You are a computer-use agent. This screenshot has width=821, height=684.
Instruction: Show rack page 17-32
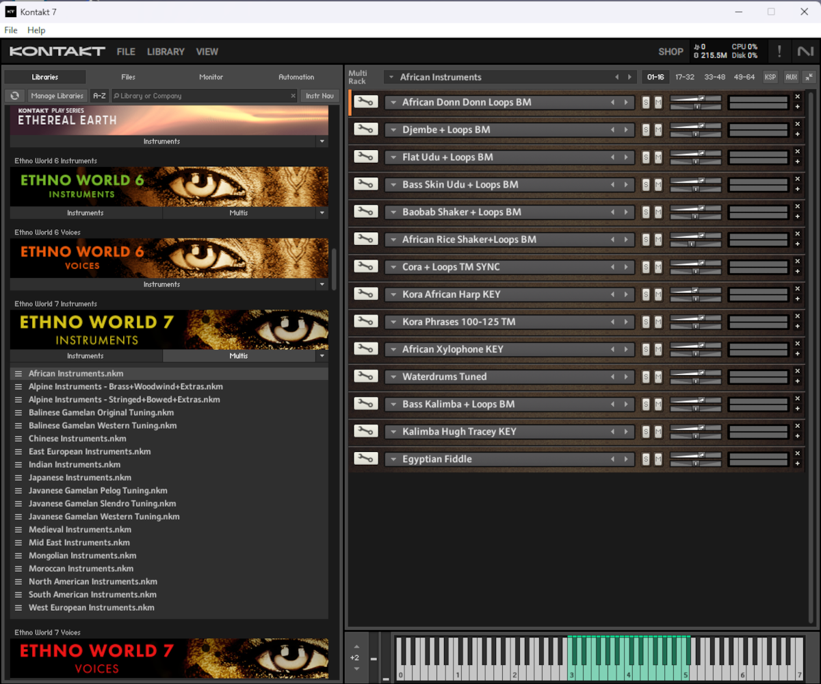point(685,77)
